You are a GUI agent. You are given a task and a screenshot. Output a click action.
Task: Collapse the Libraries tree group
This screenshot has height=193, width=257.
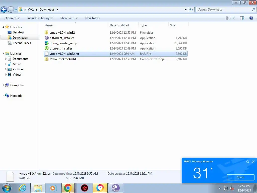pyautogui.click(x=3, y=53)
